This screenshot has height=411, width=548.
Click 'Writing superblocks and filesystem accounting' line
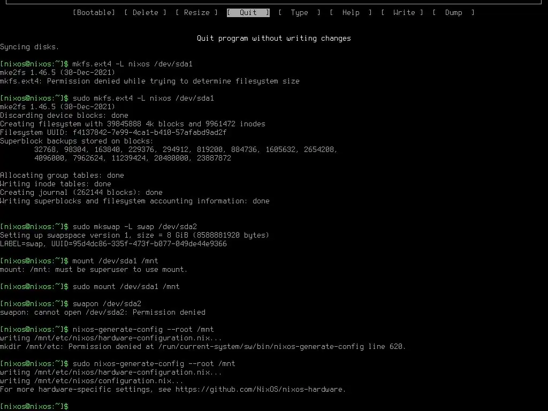click(x=134, y=201)
